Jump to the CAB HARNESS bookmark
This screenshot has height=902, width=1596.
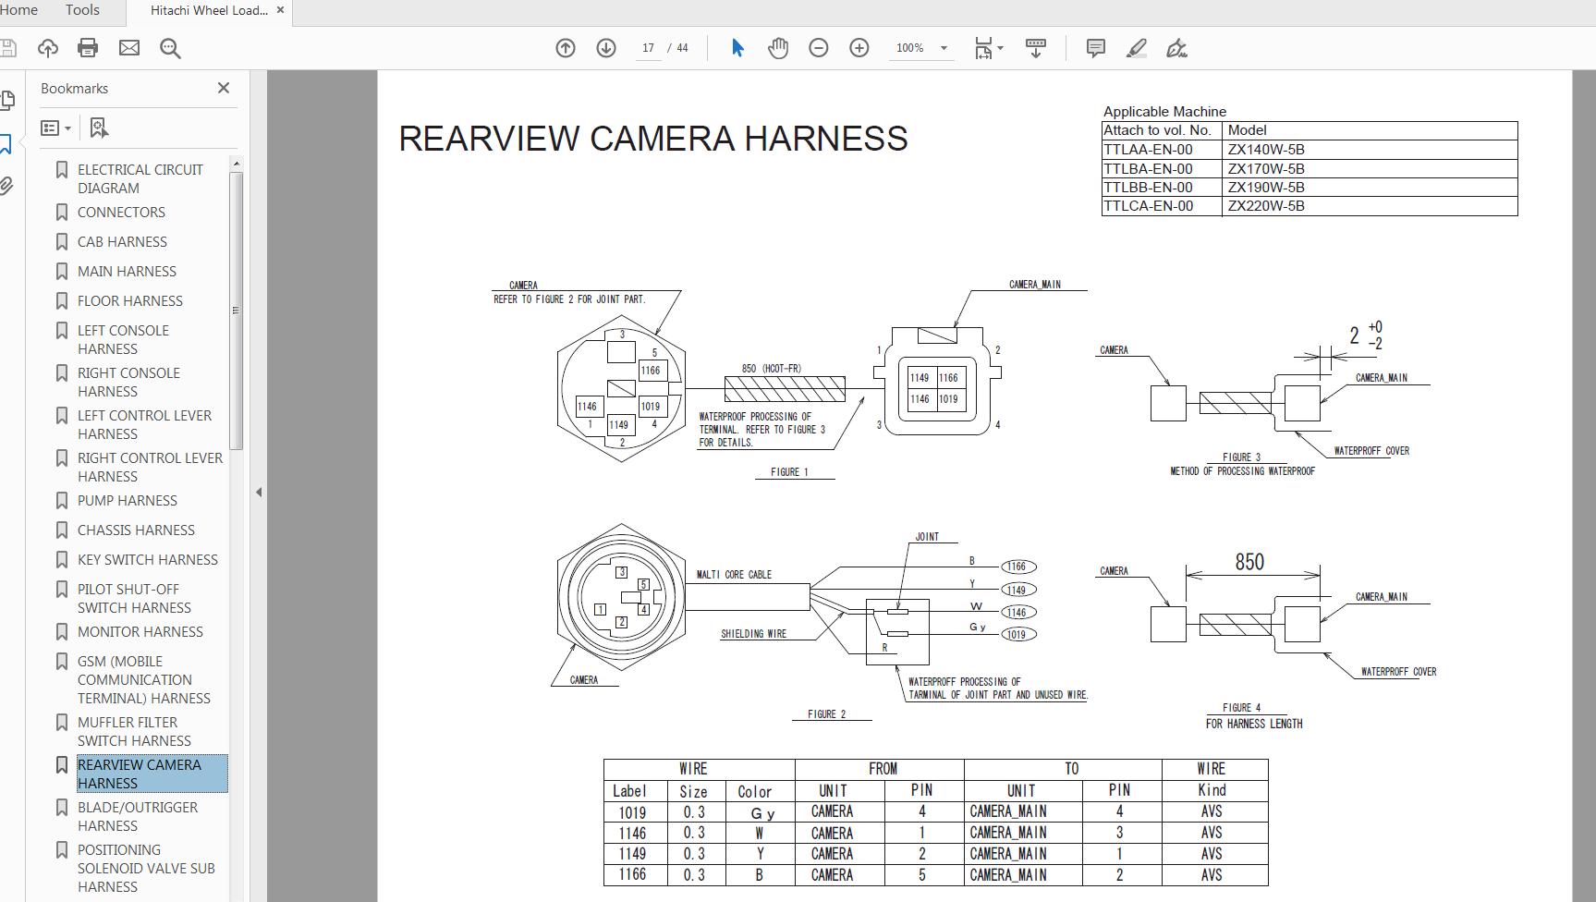[x=122, y=241]
